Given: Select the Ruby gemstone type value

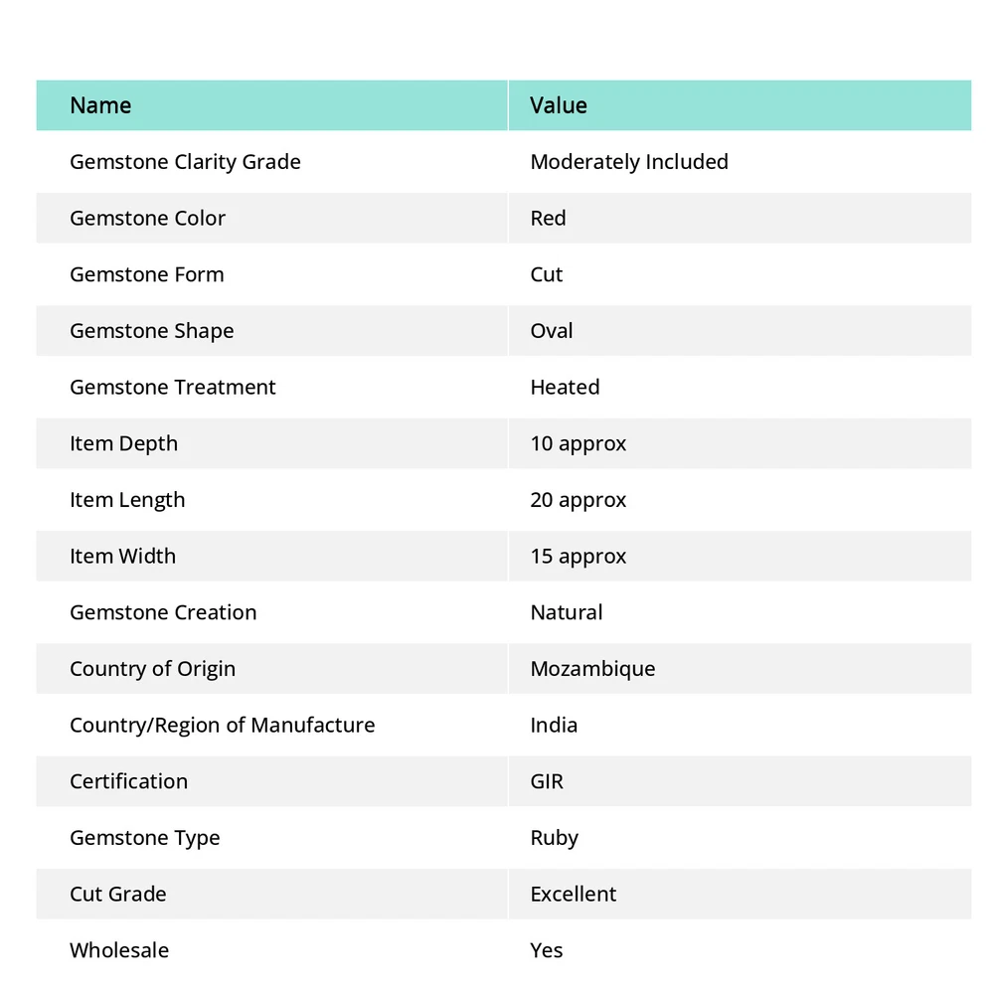Looking at the screenshot, I should 554,838.
